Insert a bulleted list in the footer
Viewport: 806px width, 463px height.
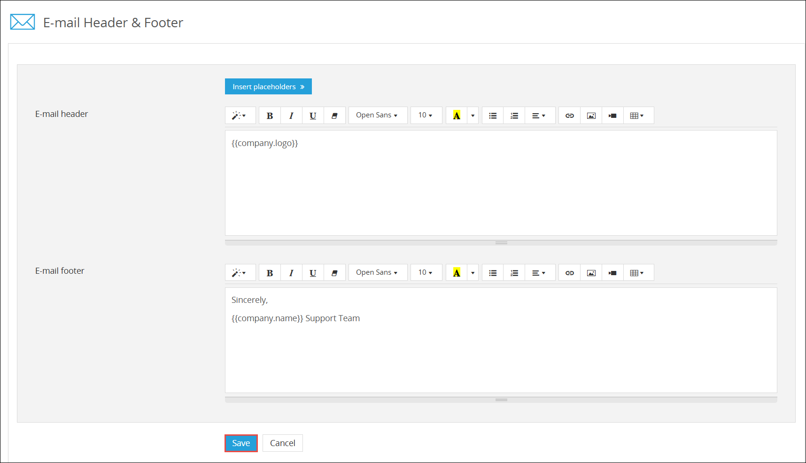(493, 273)
